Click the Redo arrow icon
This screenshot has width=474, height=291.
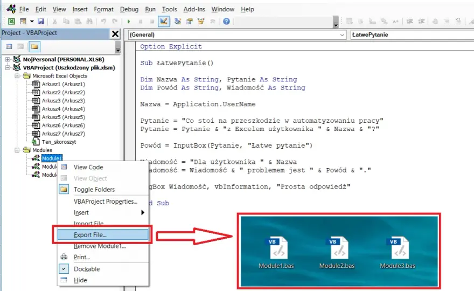pyautogui.click(x=115, y=21)
